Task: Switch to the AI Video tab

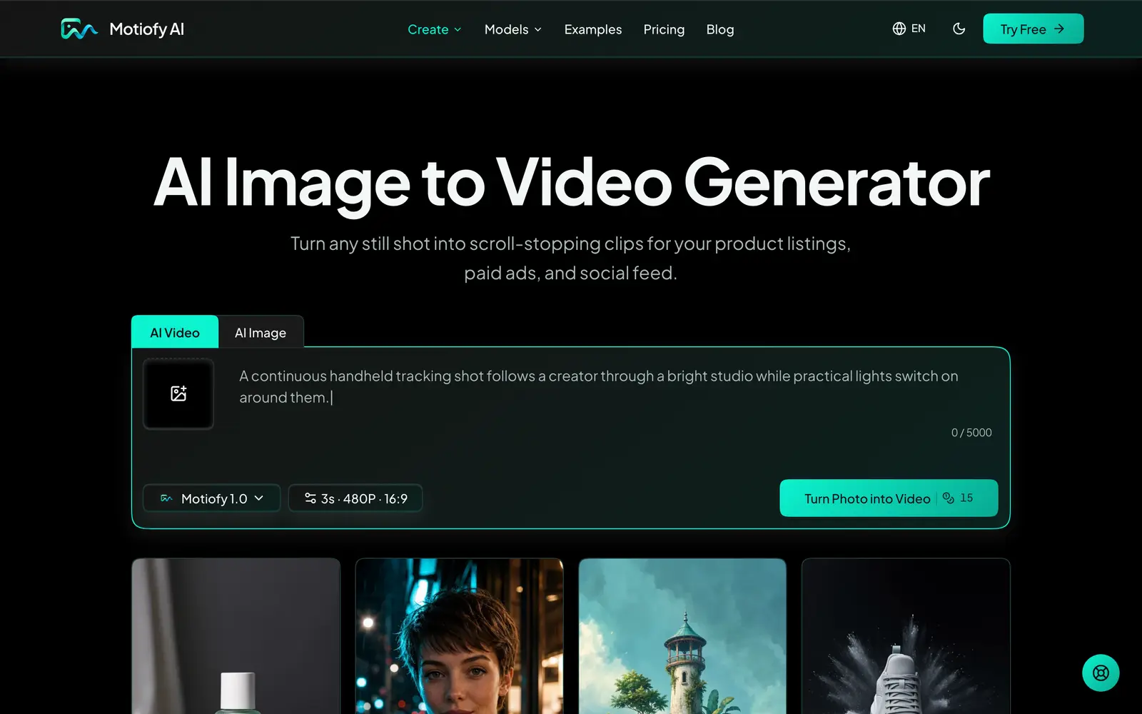Action: tap(175, 332)
